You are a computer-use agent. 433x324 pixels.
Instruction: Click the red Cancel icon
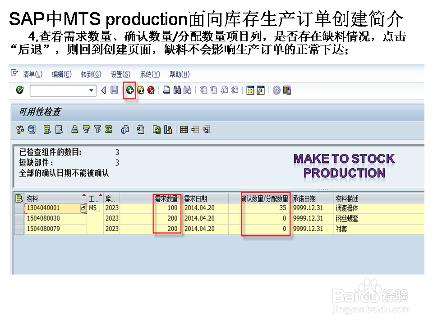point(151,90)
